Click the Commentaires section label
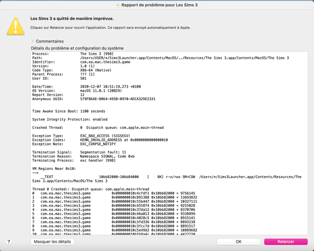Viewport: 314px width, 251px height. click(50, 41)
